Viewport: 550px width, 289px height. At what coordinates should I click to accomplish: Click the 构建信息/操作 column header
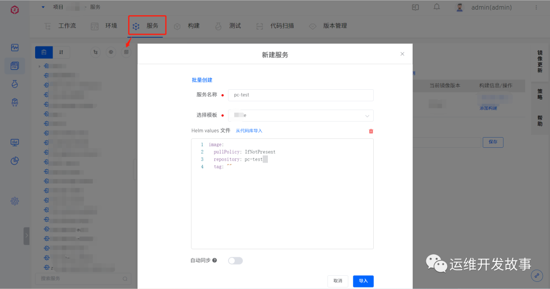coord(496,85)
